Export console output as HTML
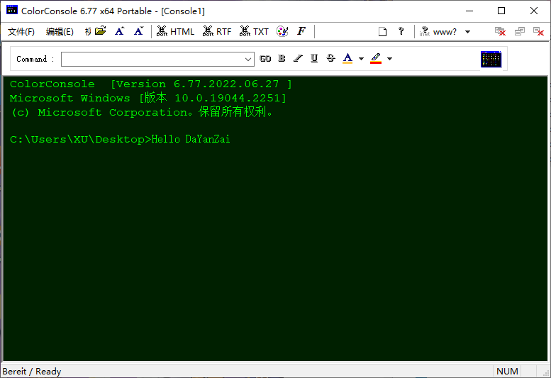This screenshot has width=551, height=378. [x=175, y=32]
